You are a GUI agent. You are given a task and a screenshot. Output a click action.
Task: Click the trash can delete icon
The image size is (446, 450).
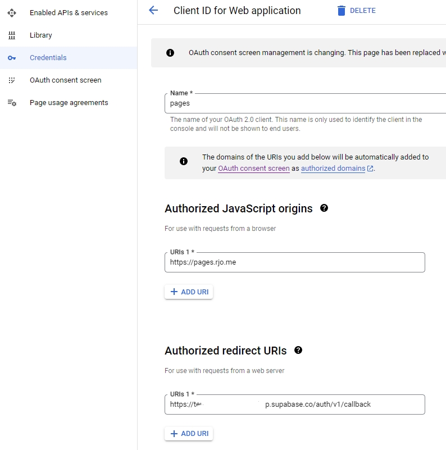point(342,11)
